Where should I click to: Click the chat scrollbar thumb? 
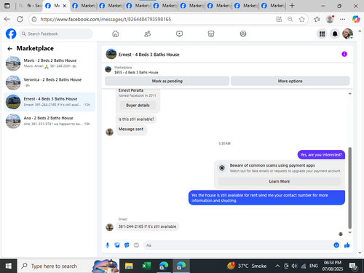[349, 188]
